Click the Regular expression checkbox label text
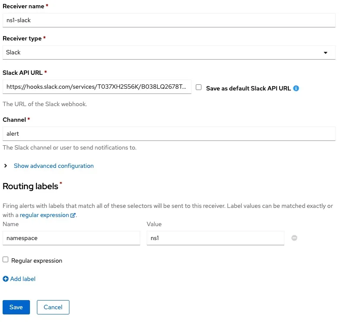This screenshot has height=324, width=346. (x=37, y=261)
